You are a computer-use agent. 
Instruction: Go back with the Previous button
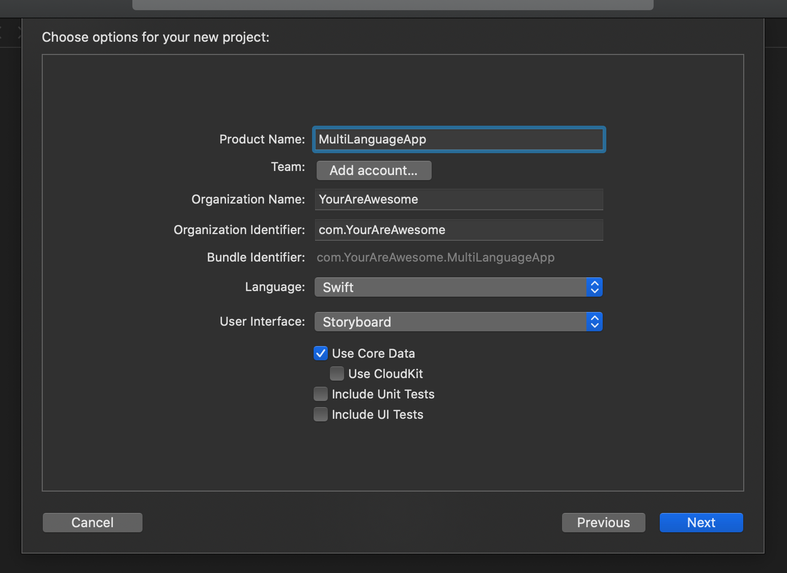[x=603, y=523]
